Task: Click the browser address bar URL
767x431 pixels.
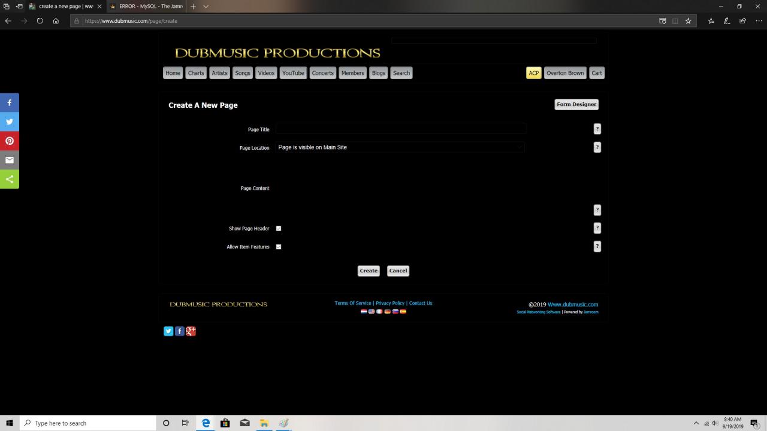Action: coord(131,21)
